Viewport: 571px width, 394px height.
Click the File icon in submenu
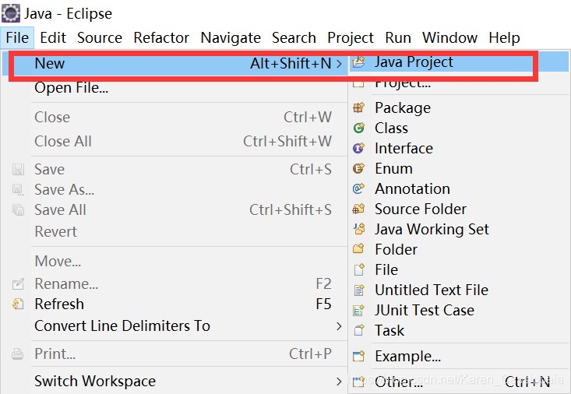pos(358,270)
